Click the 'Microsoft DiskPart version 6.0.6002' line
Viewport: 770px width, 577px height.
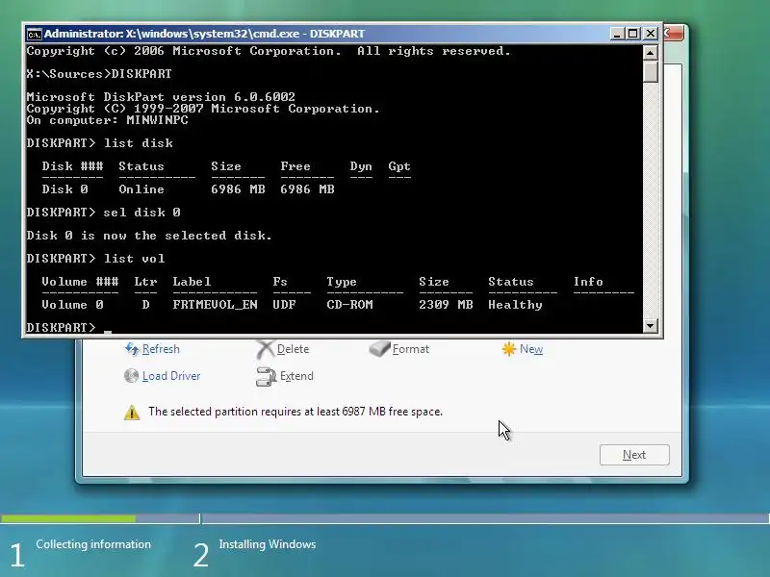click(161, 97)
